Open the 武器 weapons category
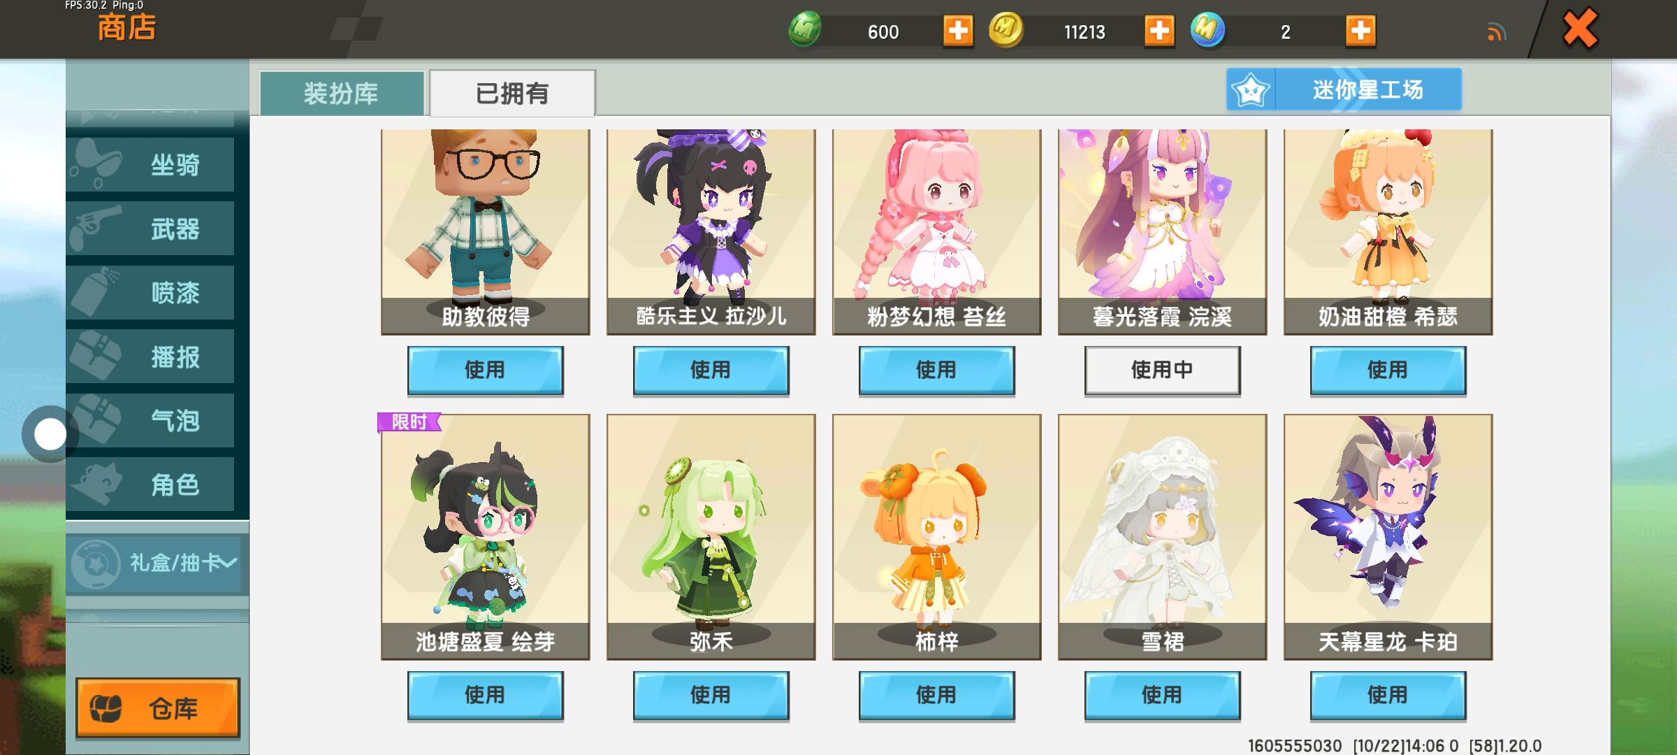Image resolution: width=1677 pixels, height=755 pixels. (150, 229)
